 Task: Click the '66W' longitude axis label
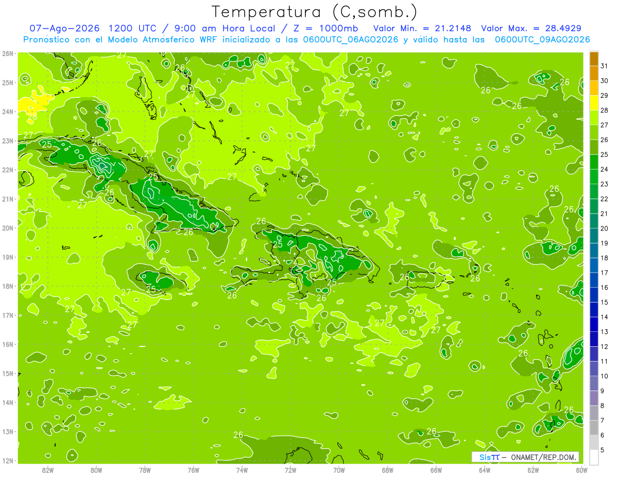click(x=436, y=470)
